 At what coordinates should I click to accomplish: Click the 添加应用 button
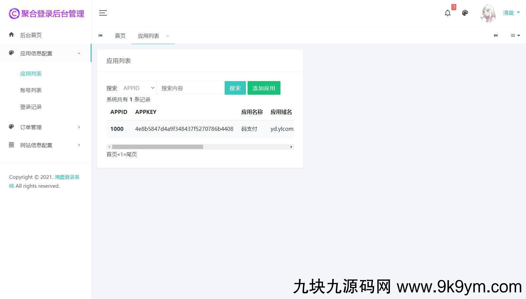(264, 88)
